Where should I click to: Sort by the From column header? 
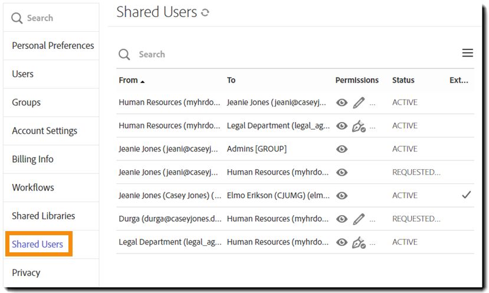pos(129,80)
